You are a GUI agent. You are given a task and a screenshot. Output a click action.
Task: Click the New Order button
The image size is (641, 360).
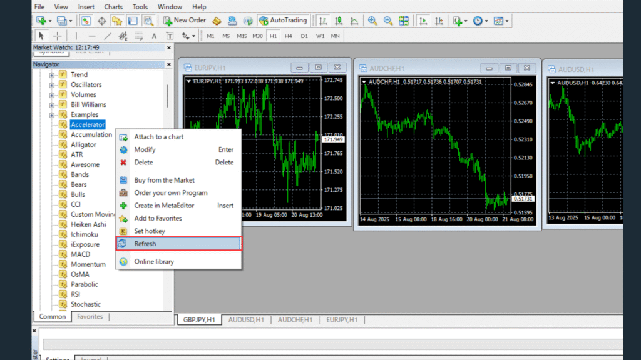[185, 21]
